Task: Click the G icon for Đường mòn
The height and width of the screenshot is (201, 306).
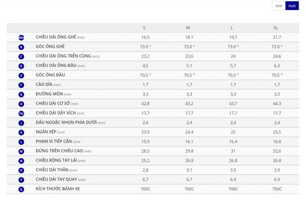Action: pos(21,94)
